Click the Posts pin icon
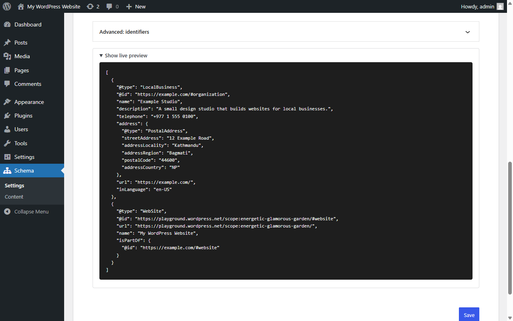This screenshot has width=513, height=321. coord(7,43)
